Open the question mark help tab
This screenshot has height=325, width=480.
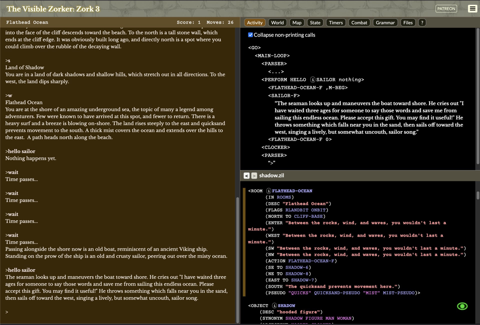(422, 23)
